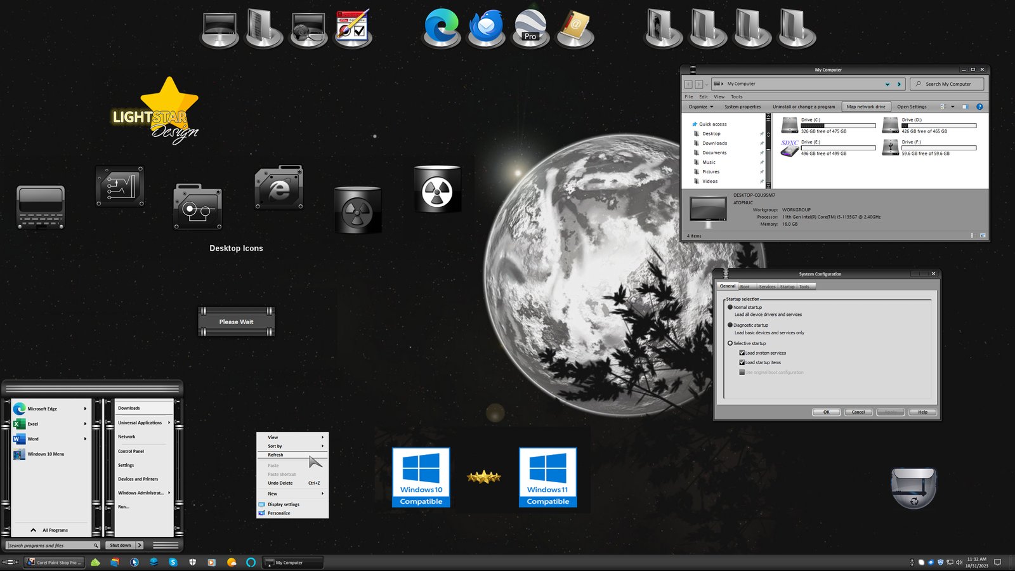Image resolution: width=1015 pixels, height=571 pixels.
Task: Click the Start button on the taskbar
Action: pos(10,562)
